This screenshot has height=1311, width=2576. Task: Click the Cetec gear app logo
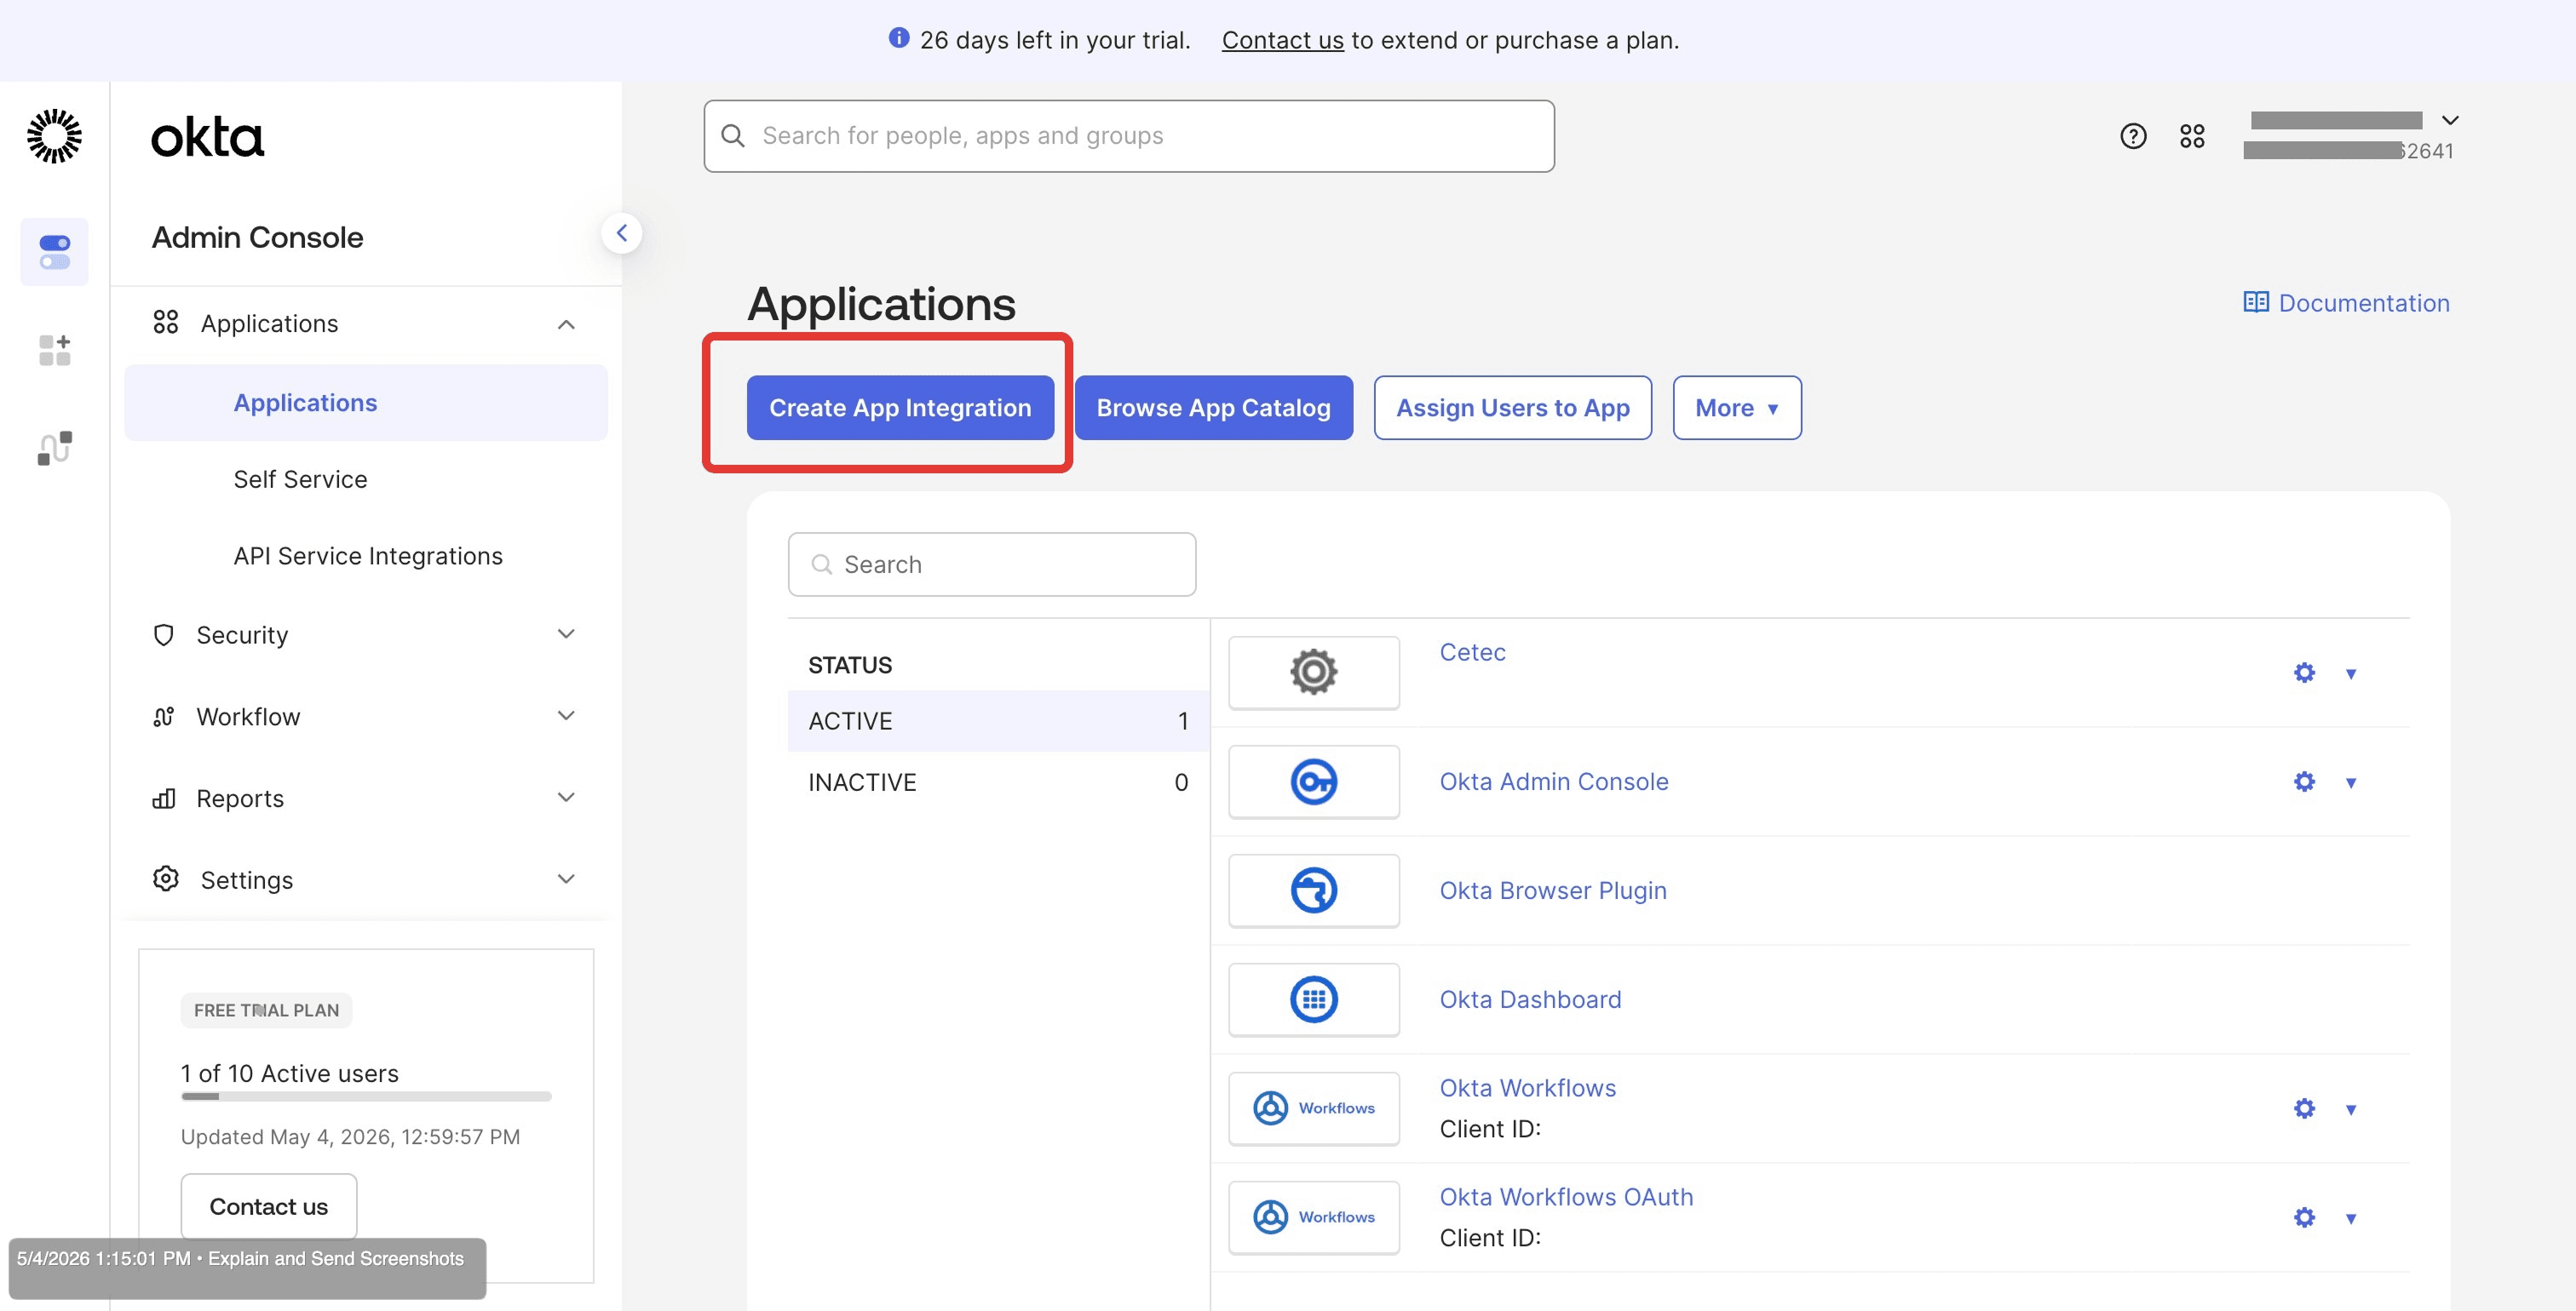click(x=1313, y=672)
